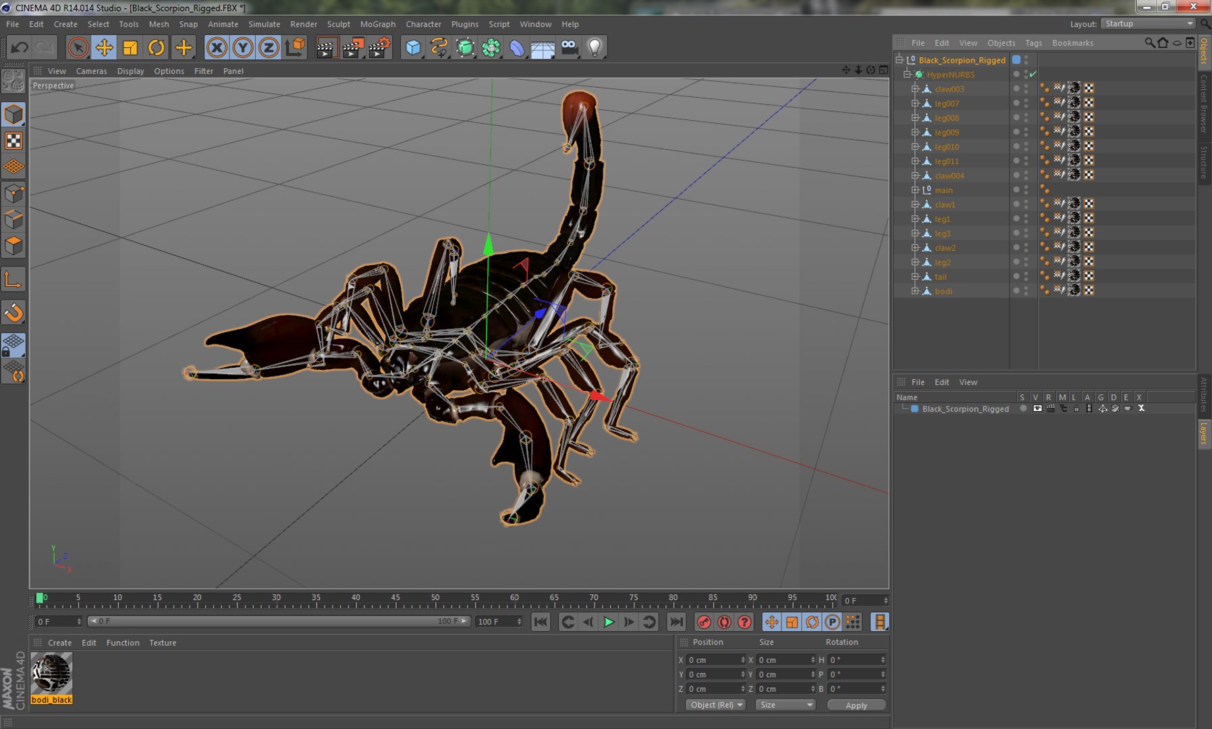Open Object Manager Tags menu

point(1033,43)
